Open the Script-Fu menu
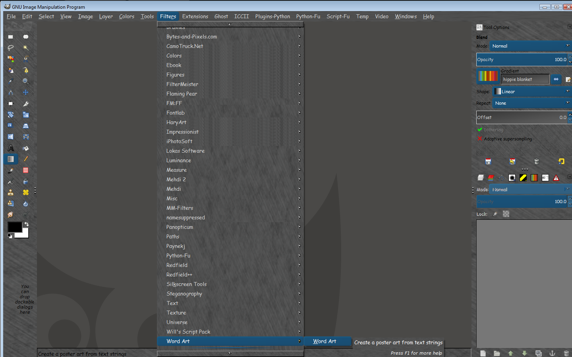This screenshot has height=357, width=572. (x=338, y=16)
